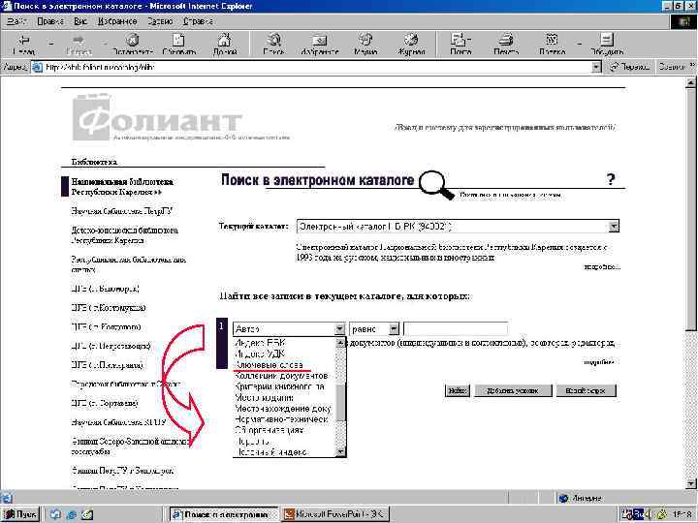Image resolution: width=698 pixels, height=523 pixels.
Task: Launch Internet Explorer from quick launch
Action: point(71,514)
